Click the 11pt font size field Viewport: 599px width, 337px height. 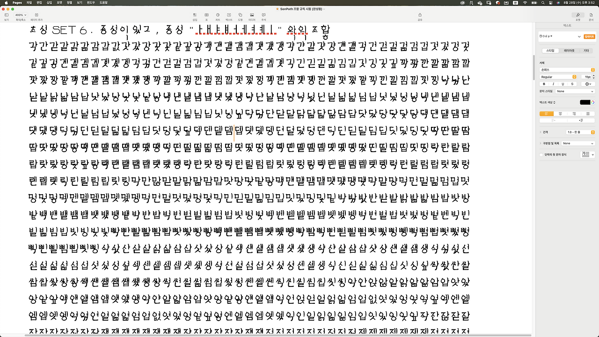[x=588, y=77]
